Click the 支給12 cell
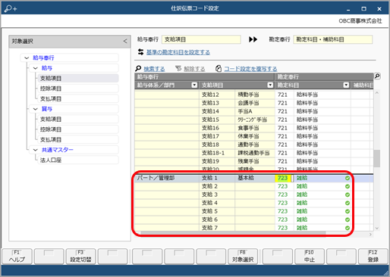The height and width of the screenshot is (277, 390). pyautogui.click(x=217, y=95)
